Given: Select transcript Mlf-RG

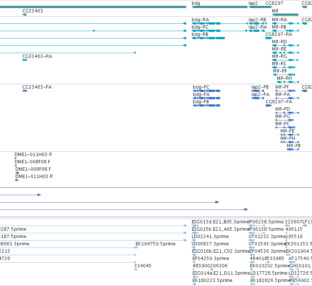Looking at the screenshot, I should point(285,60).
